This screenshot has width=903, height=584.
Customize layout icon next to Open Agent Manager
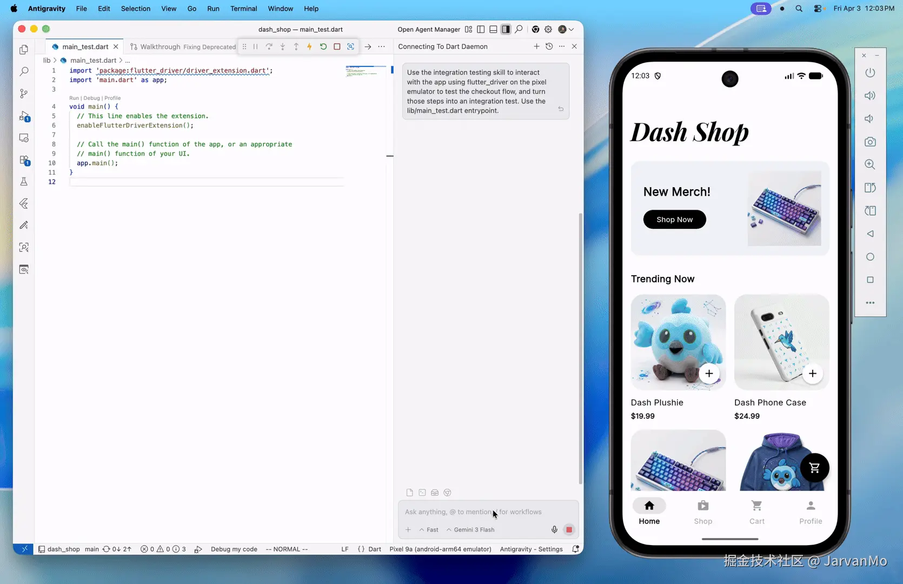tap(468, 29)
